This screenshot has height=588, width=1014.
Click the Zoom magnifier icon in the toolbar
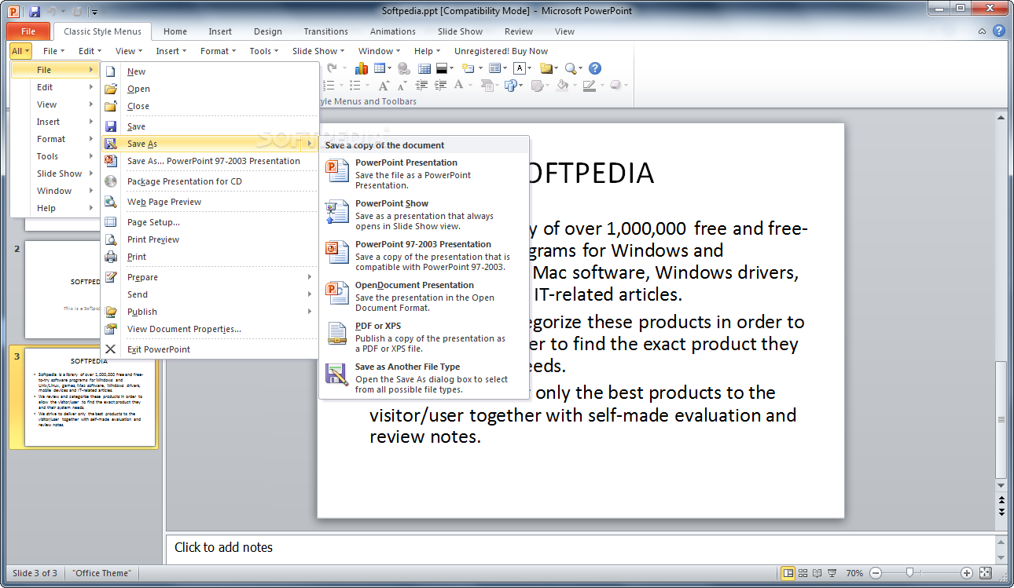coord(570,68)
